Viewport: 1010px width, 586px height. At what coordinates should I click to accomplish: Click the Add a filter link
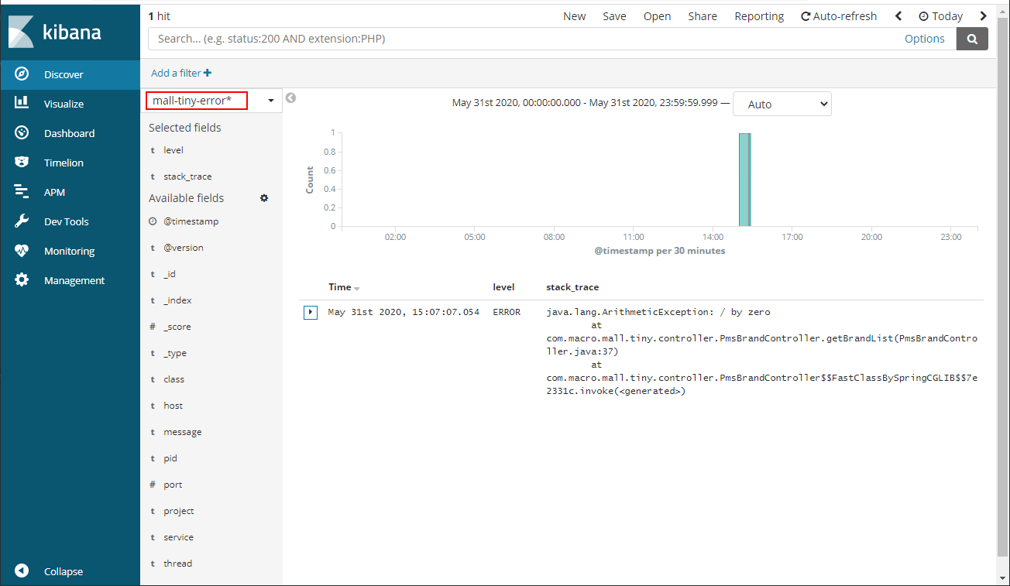tap(181, 73)
